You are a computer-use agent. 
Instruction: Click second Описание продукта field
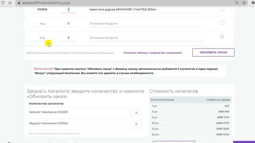point(146,38)
